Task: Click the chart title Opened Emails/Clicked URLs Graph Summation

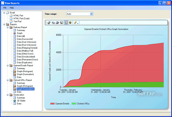Action: tap(106, 29)
